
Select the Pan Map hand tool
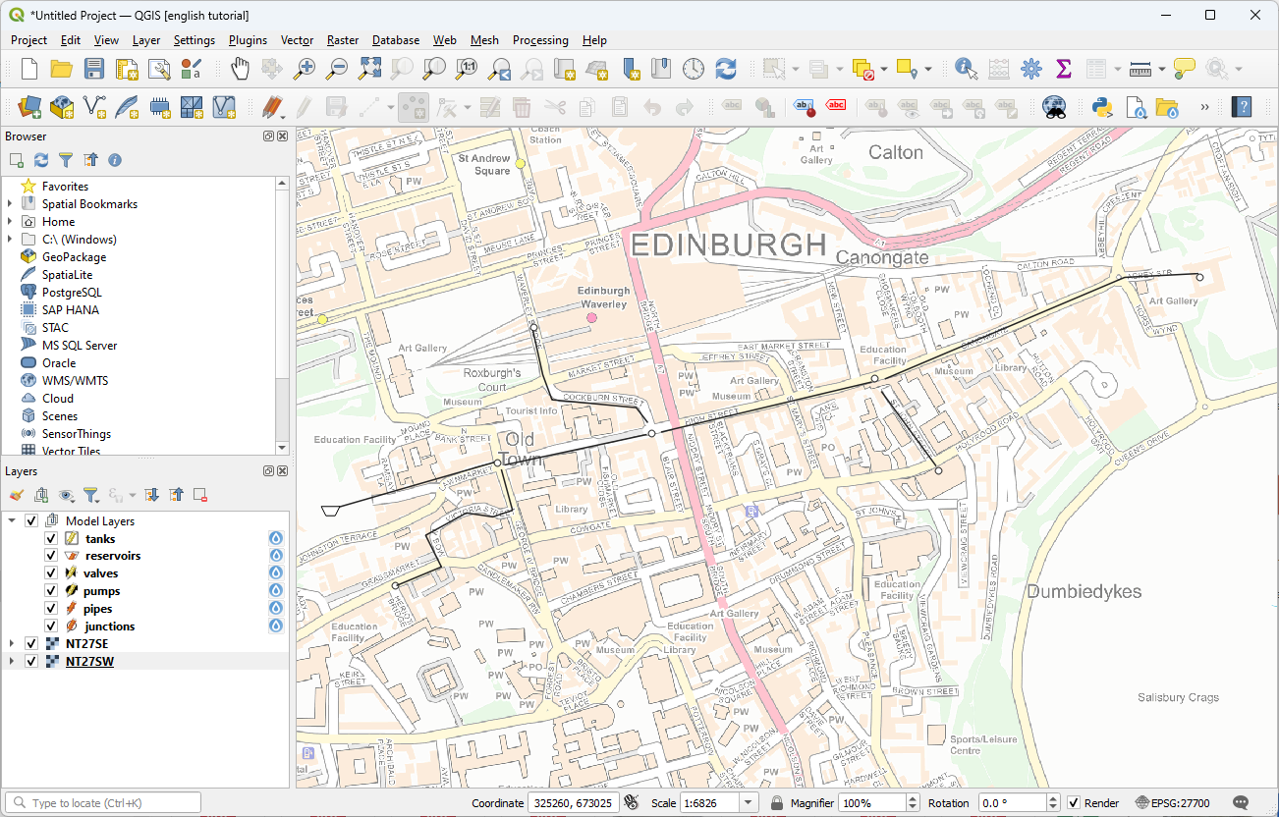(240, 69)
